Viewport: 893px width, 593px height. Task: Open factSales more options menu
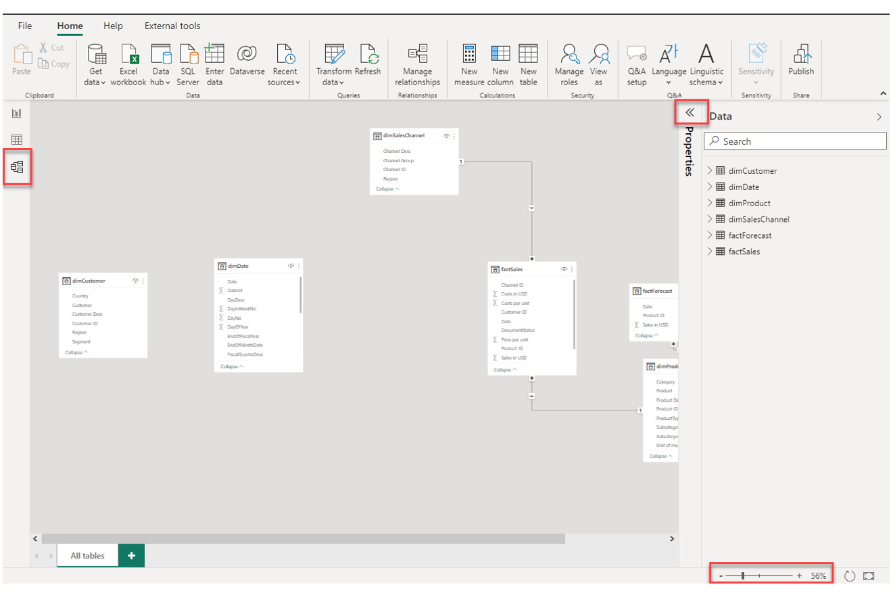click(572, 269)
